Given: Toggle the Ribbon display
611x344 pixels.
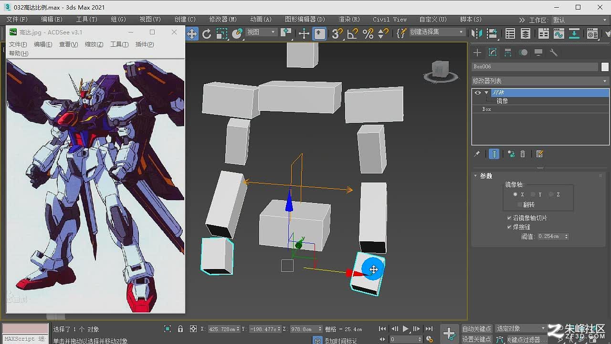Looking at the screenshot, I should click(x=544, y=33).
